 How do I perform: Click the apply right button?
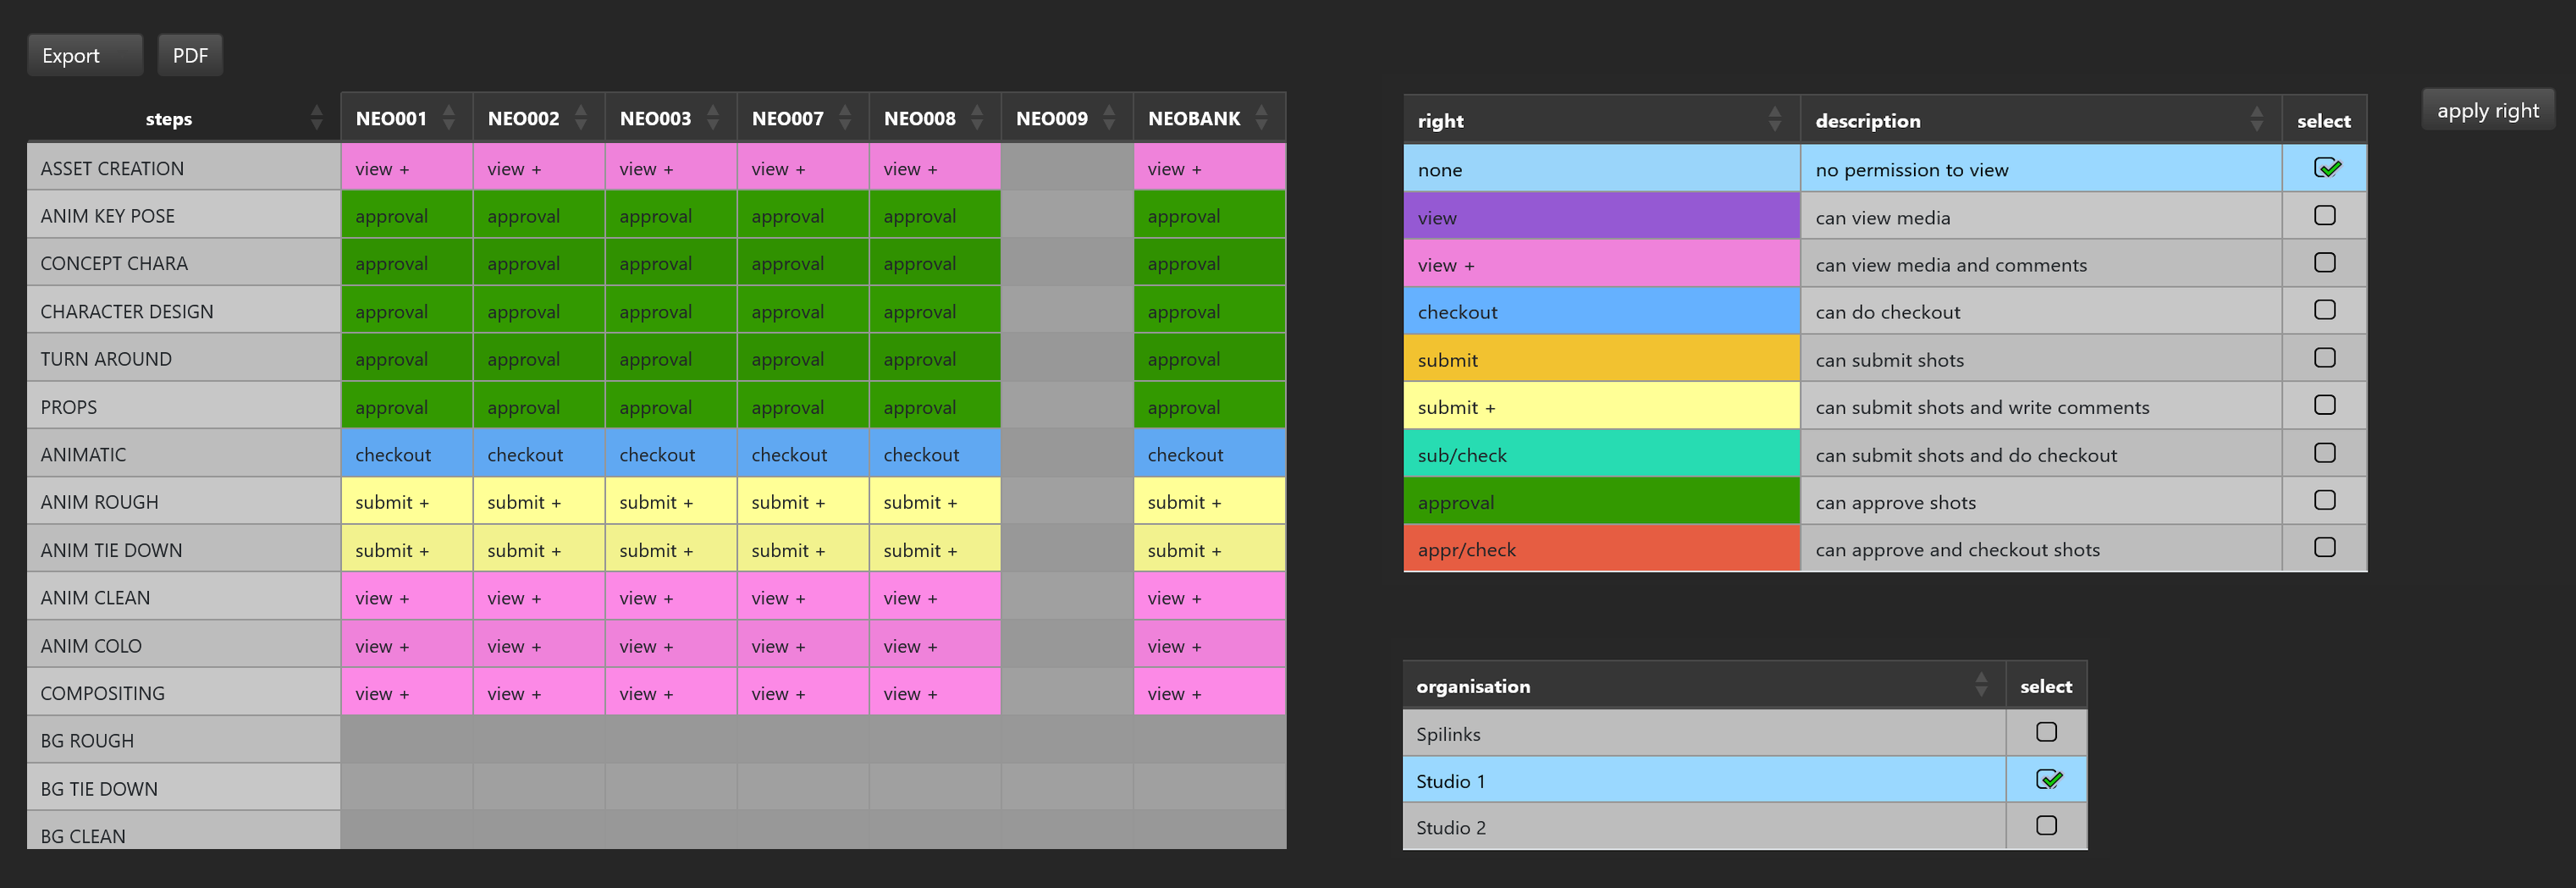pos(2487,110)
